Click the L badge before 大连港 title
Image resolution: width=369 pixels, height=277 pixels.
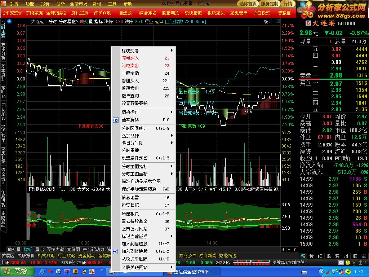(308, 23)
